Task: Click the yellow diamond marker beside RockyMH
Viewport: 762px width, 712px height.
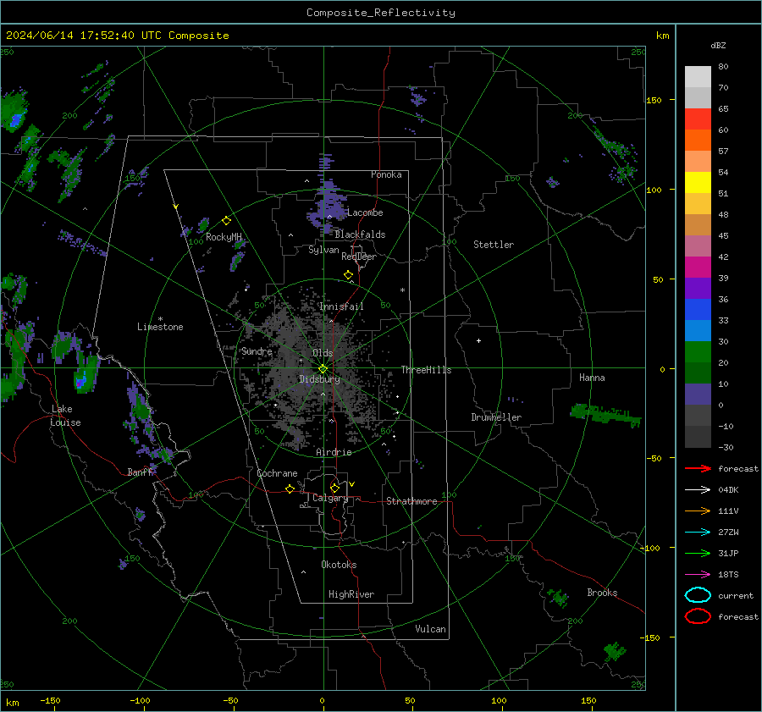Action: [x=226, y=221]
